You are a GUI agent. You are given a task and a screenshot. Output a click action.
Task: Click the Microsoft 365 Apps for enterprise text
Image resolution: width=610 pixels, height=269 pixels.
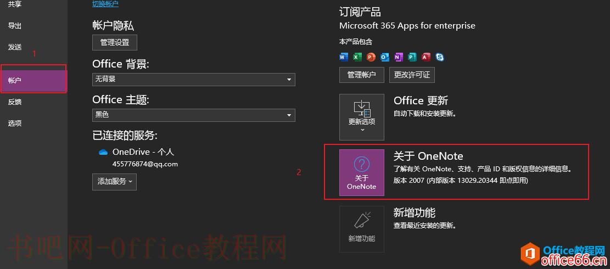(407, 26)
